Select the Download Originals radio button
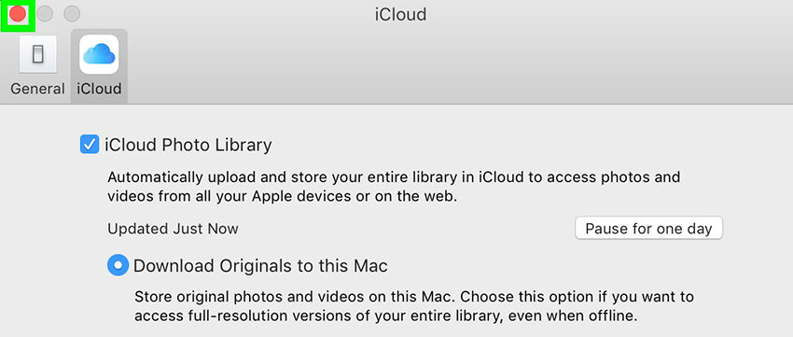Screen dimensions: 793x337 tap(118, 265)
